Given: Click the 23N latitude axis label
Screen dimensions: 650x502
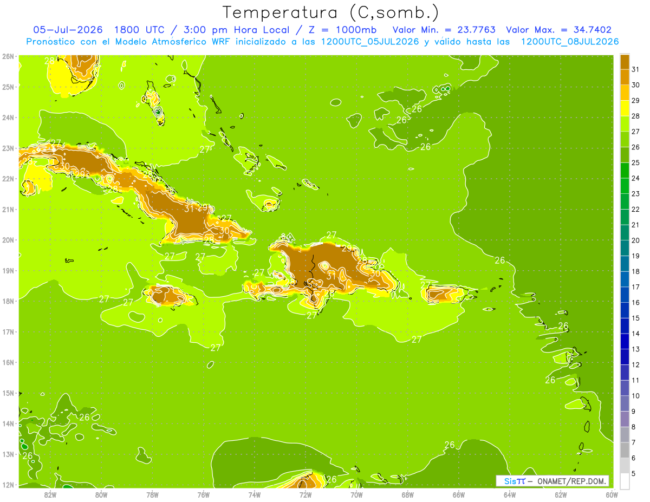Looking at the screenshot, I should 8,148.
